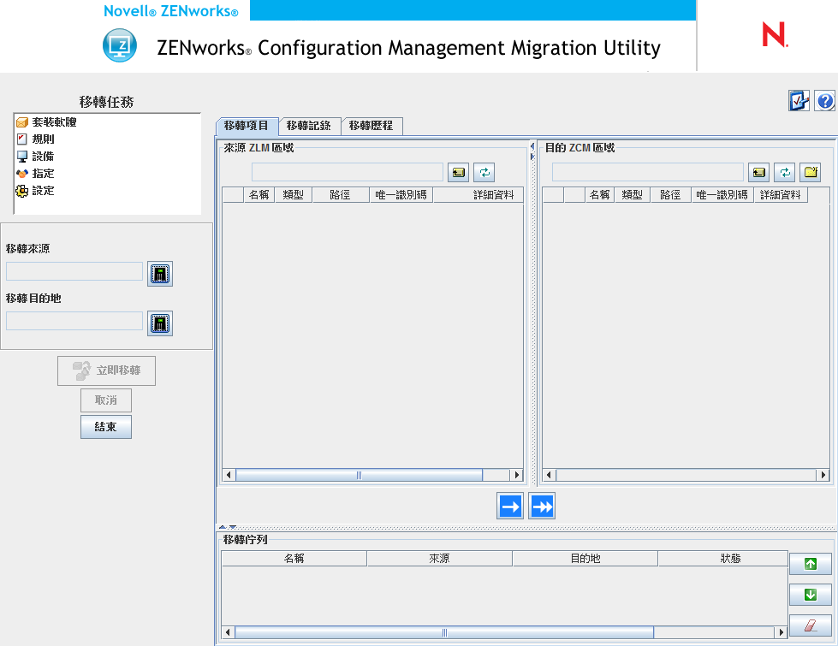This screenshot has height=646, width=838.
Task: Open the help question mark icon
Action: [824, 100]
